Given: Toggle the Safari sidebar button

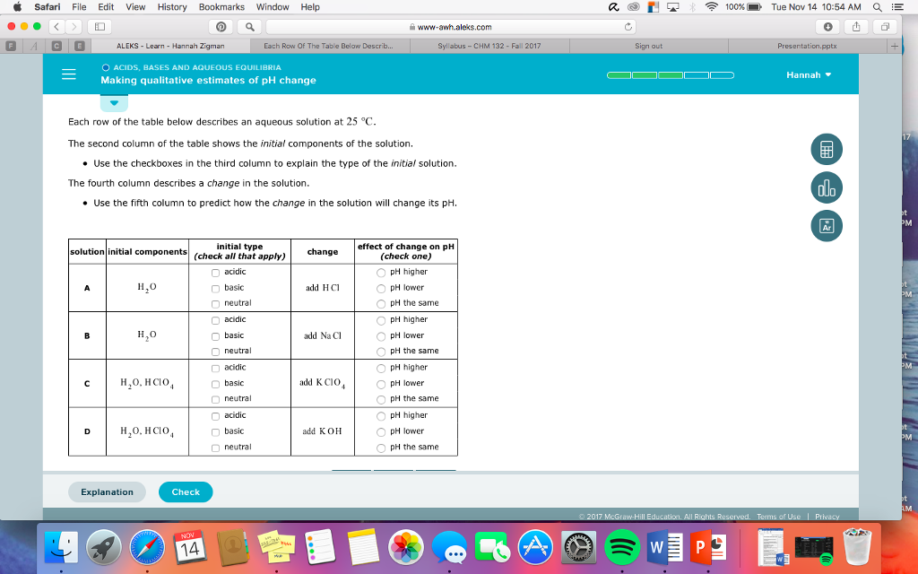Looking at the screenshot, I should point(100,27).
